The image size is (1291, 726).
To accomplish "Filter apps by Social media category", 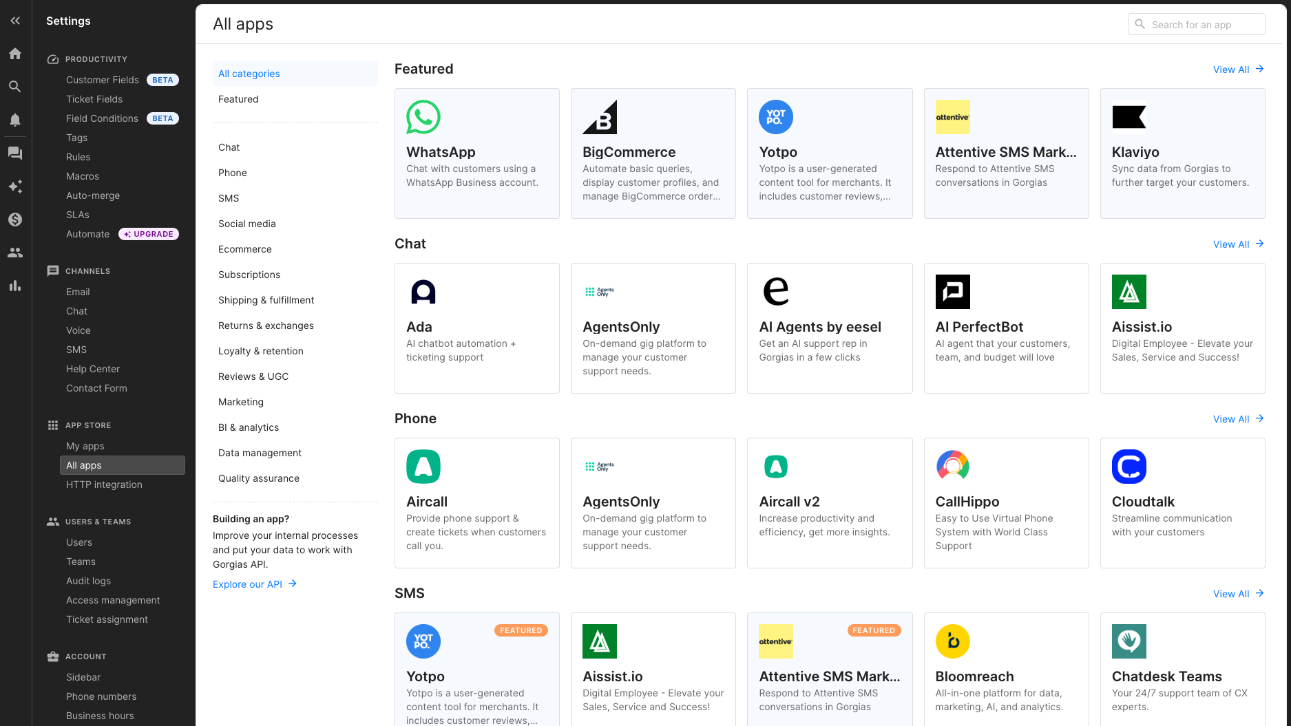I will coord(295,224).
